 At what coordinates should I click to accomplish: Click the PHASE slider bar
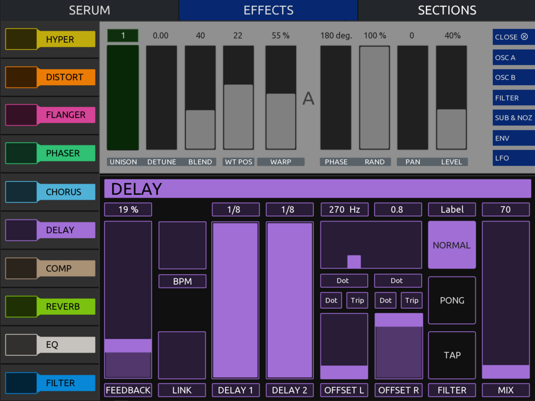pos(336,97)
